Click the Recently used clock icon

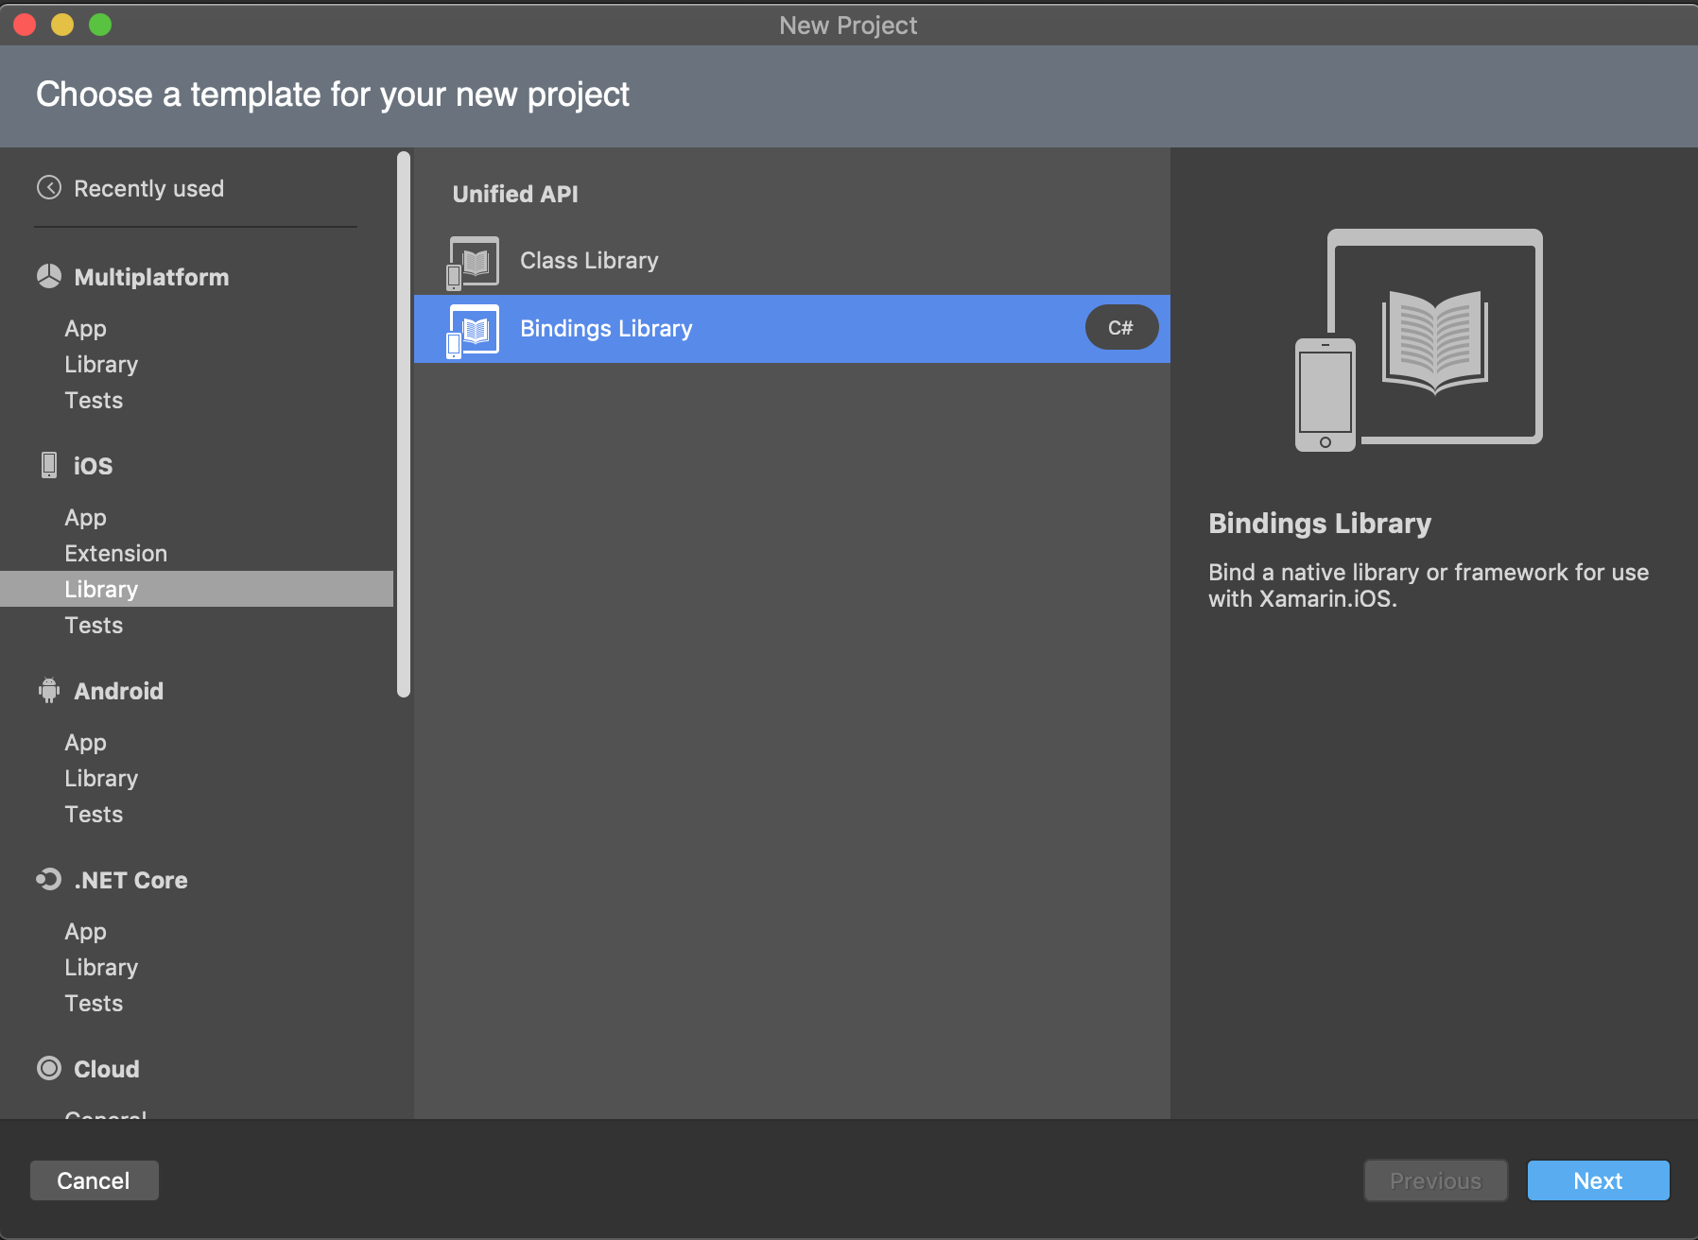[x=49, y=188]
